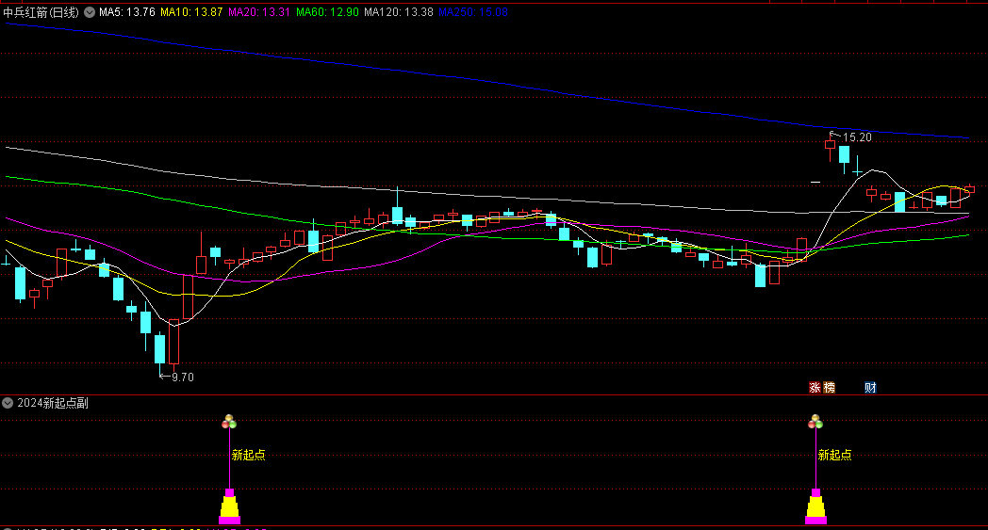This screenshot has height=530, width=988.
Task: Click the left 新起点 signal label
Action: [x=248, y=455]
